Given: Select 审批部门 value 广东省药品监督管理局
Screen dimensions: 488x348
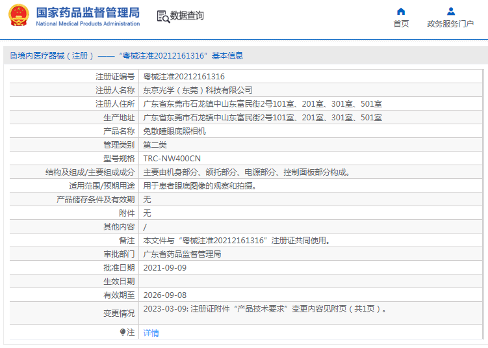Looking at the screenshot, I should (182, 254).
